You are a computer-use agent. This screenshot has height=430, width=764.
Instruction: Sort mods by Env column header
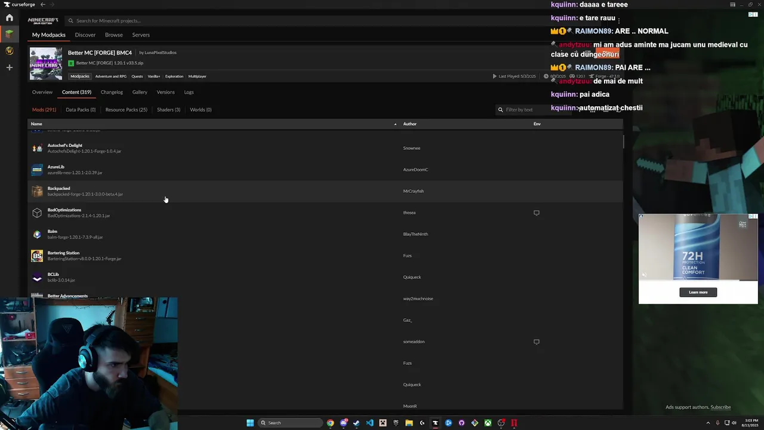coord(537,124)
